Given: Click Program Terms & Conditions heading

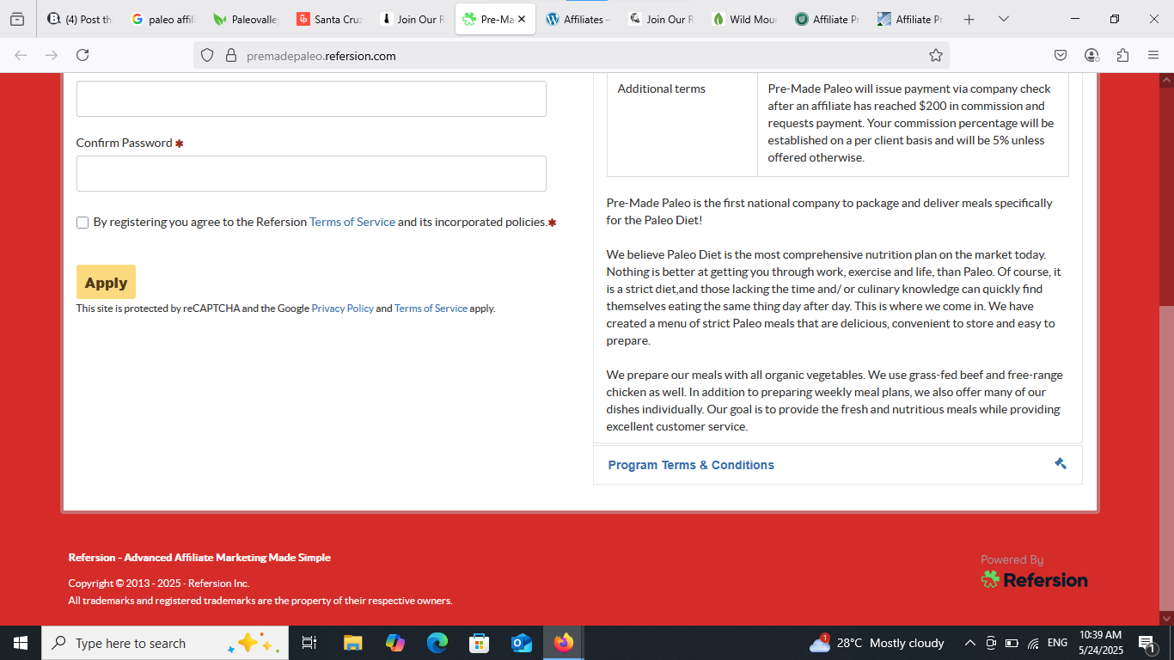Looking at the screenshot, I should coord(691,465).
